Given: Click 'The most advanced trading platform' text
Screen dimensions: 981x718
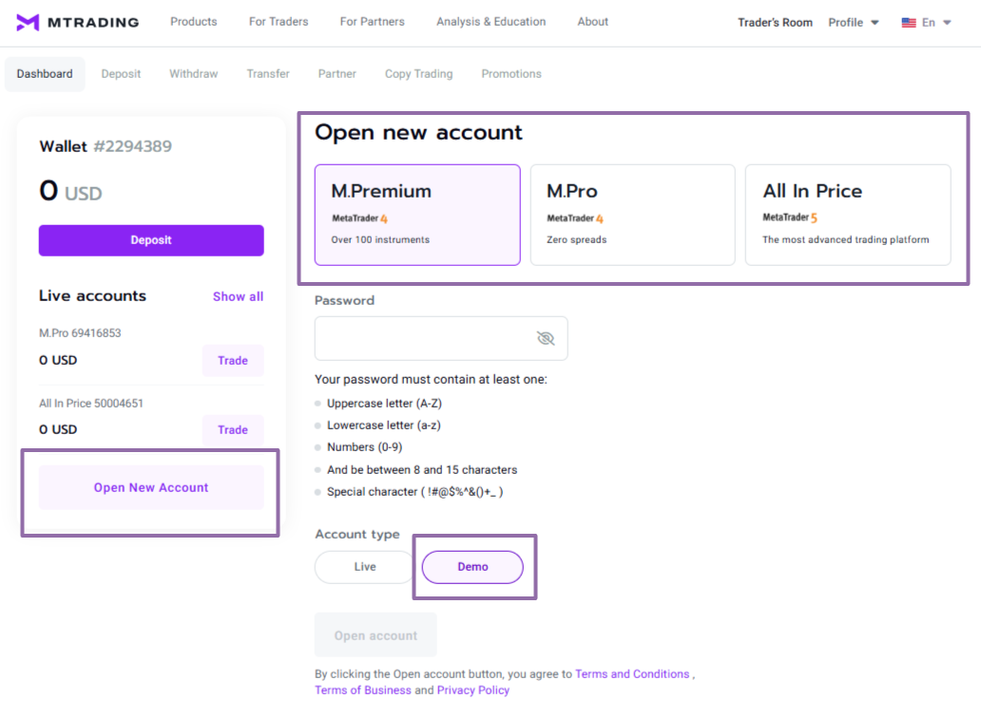Looking at the screenshot, I should coord(846,239).
